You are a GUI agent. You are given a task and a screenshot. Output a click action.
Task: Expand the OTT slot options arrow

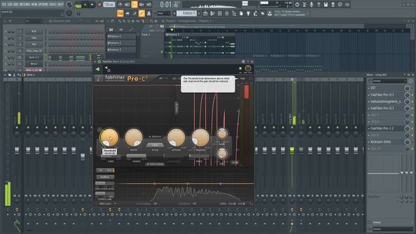pyautogui.click(x=369, y=88)
